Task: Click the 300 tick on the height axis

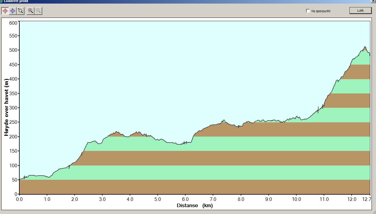Action: [13, 108]
